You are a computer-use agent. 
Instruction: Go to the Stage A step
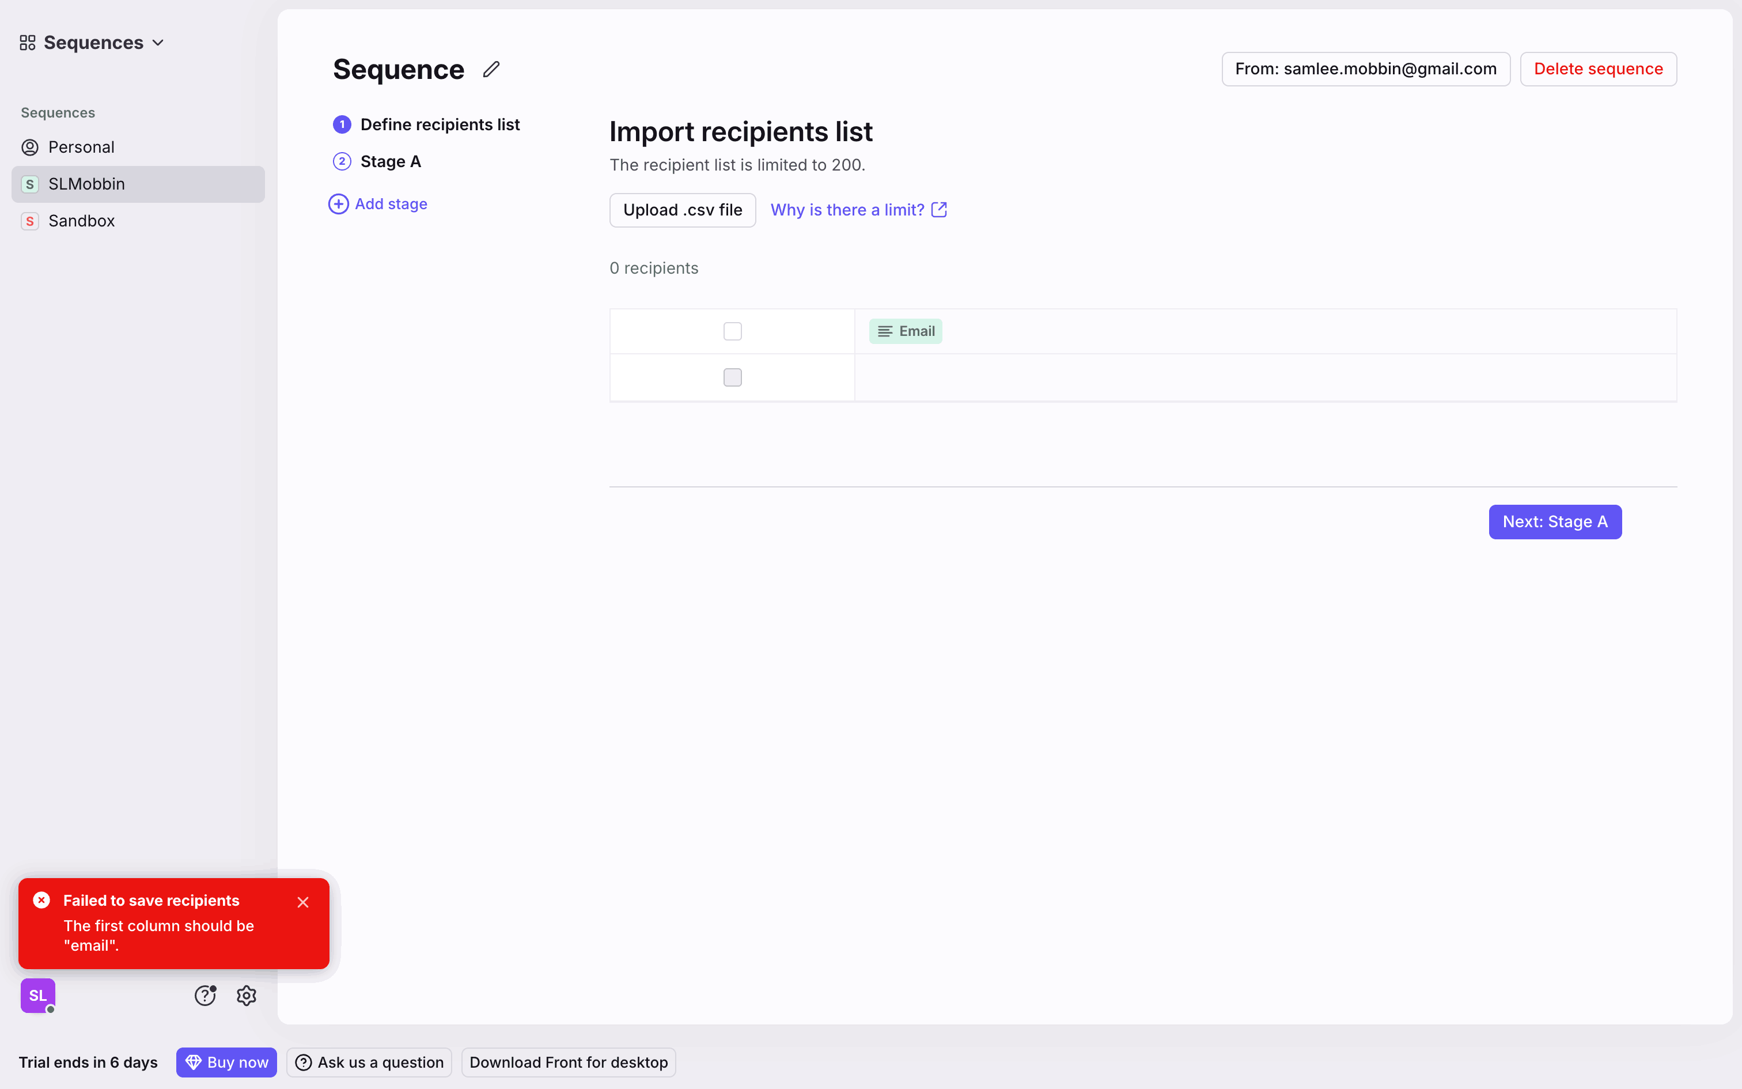390,161
